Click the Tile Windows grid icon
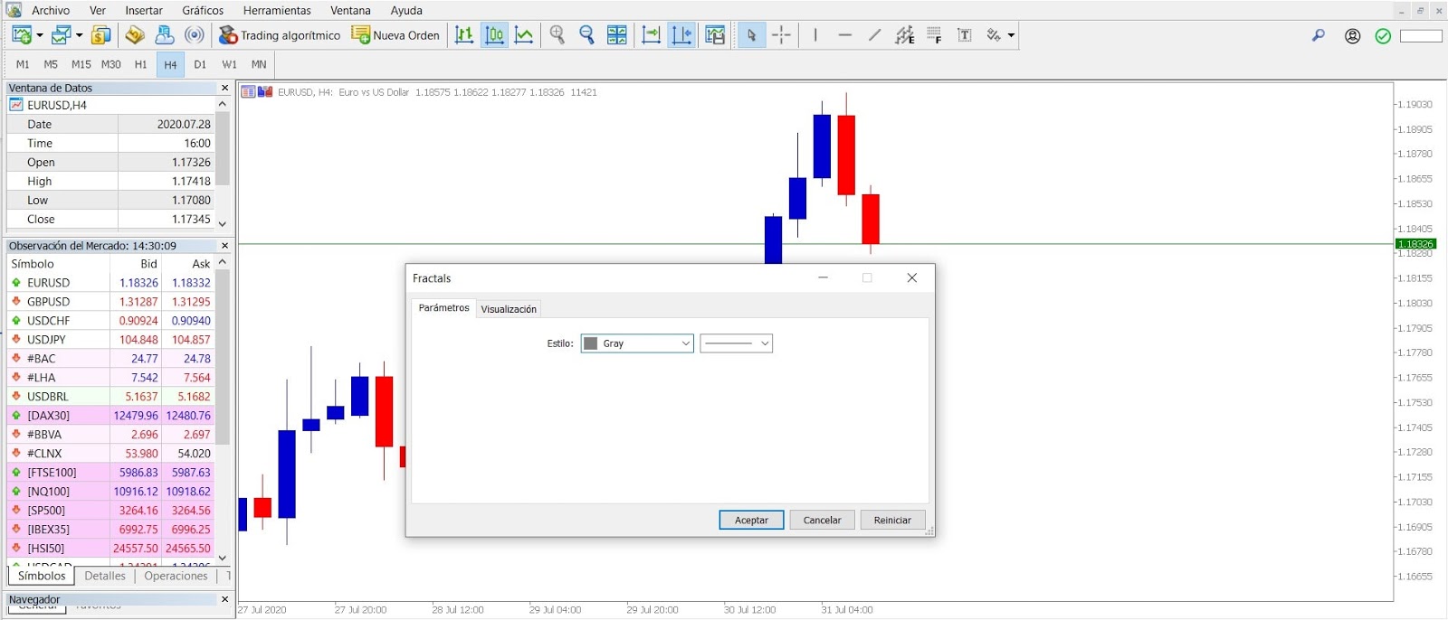Viewport: 1448px width, 620px height. 617,35
